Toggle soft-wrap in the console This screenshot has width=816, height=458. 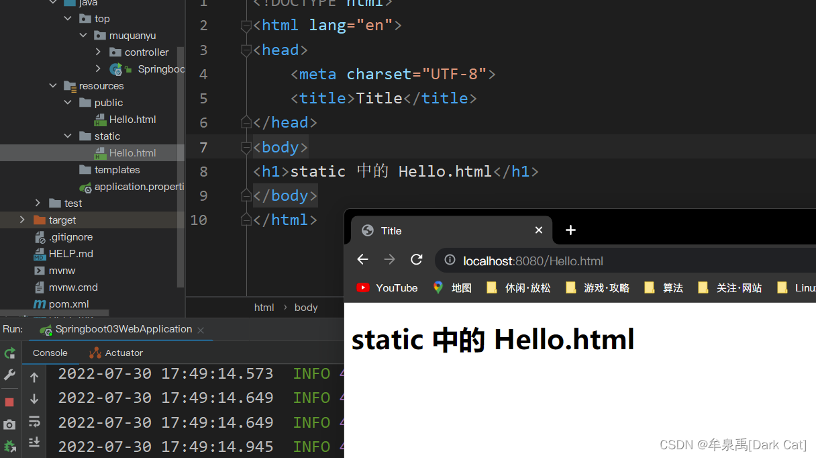pyautogui.click(x=34, y=422)
